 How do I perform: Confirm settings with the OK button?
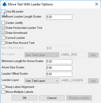(x=24, y=98)
